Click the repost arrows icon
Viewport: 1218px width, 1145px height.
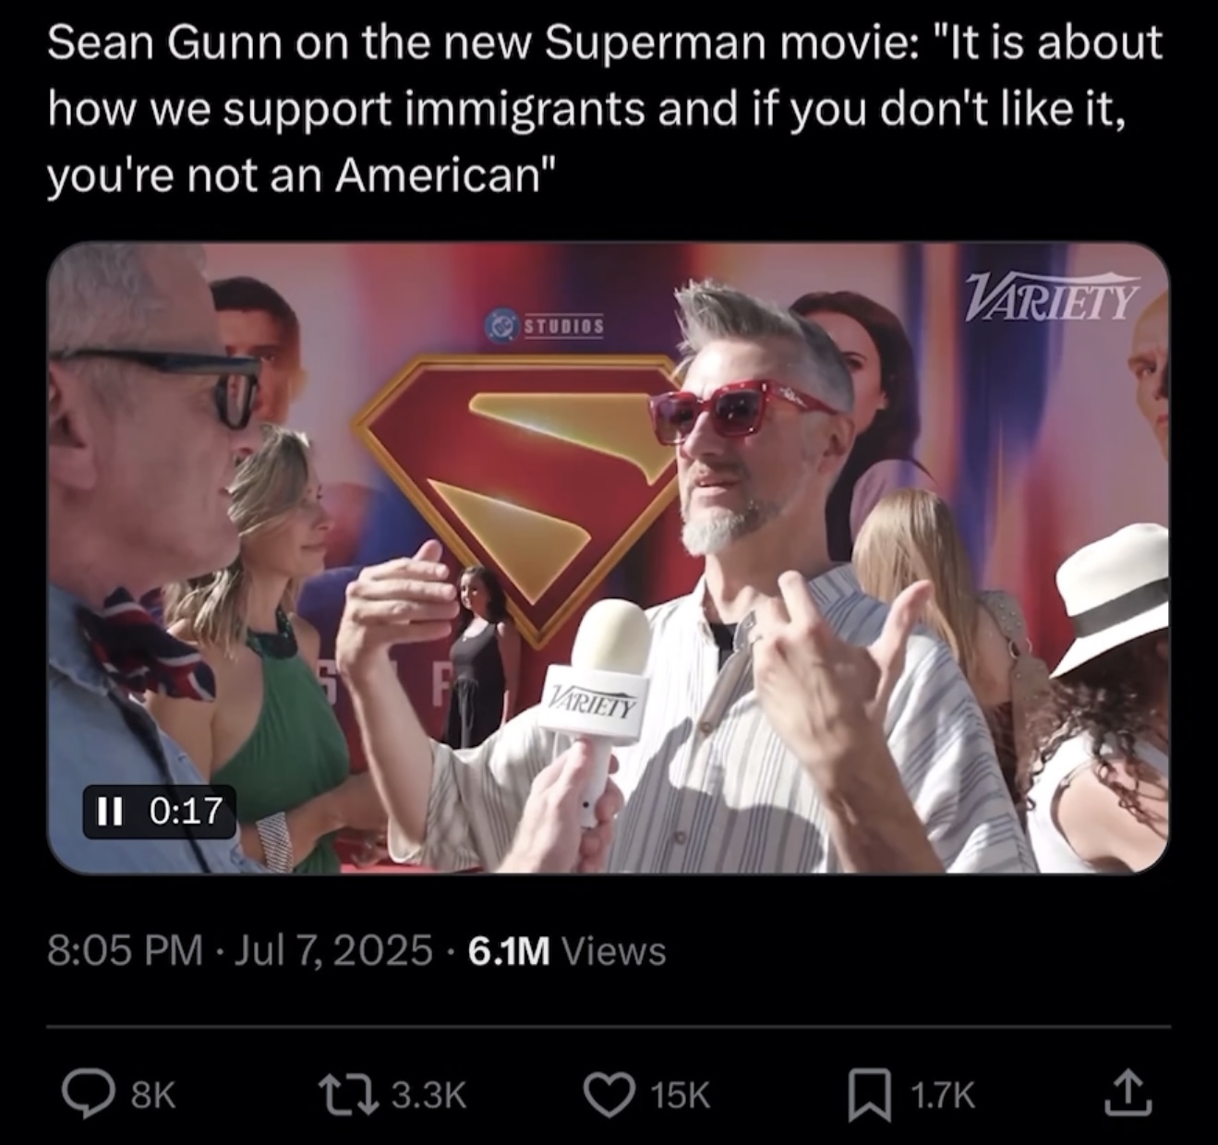(x=354, y=1094)
